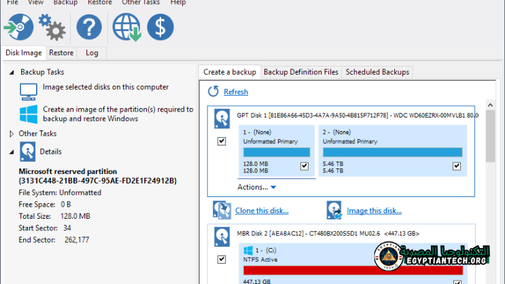Click the monitor icon for imaging selected disks

click(29, 90)
